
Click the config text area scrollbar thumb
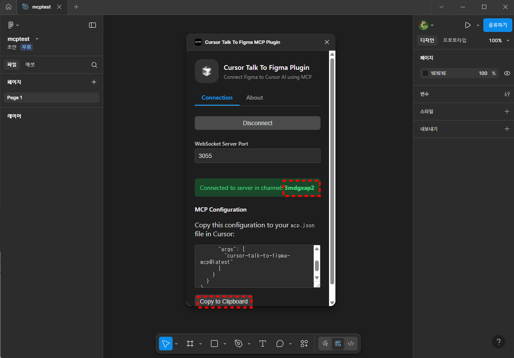317,266
